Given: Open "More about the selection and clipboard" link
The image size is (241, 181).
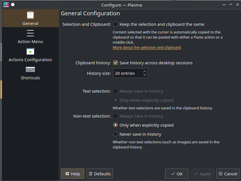Looking at the screenshot, I should tap(146, 47).
